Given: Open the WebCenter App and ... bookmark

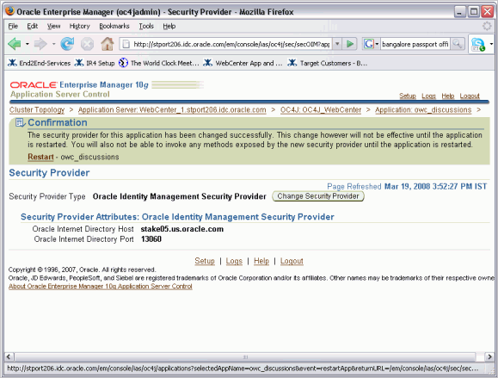Looking at the screenshot, I should (x=243, y=63).
